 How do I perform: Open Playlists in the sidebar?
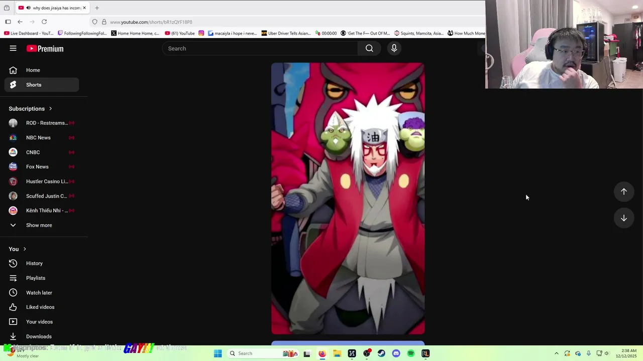(x=42, y=278)
